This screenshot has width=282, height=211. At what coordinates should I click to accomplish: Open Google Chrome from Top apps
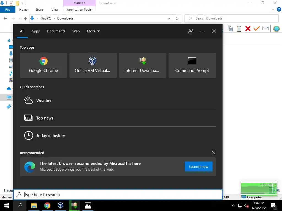[43, 65]
